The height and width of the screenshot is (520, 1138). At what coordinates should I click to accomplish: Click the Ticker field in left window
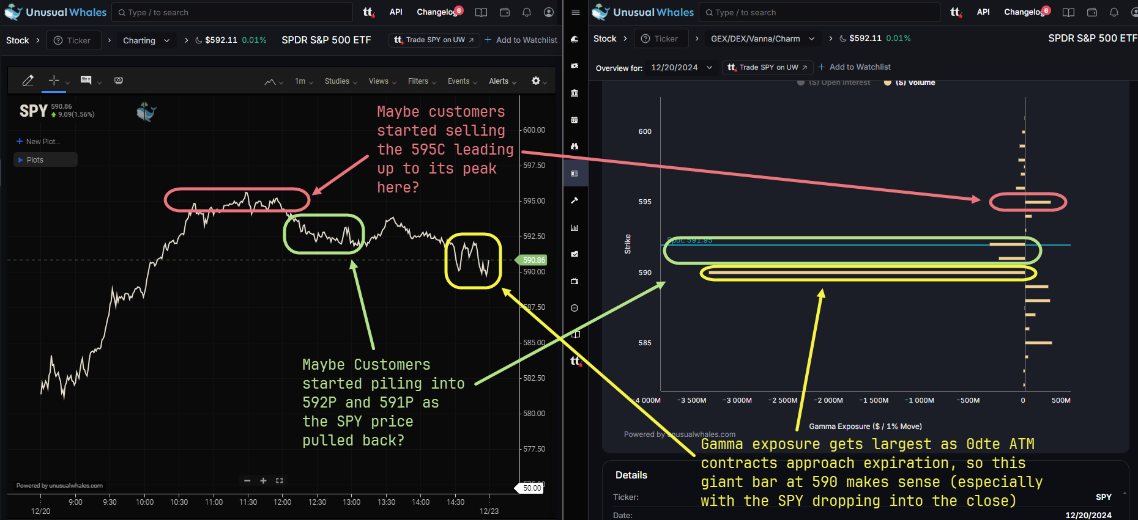(73, 40)
